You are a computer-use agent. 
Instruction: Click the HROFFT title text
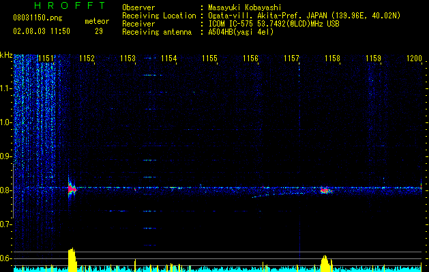[70, 5]
